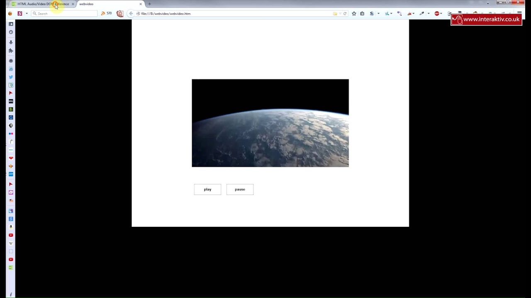531x298 pixels.
Task: Click the settings gear icon in the sidebar
Action: tap(11, 61)
